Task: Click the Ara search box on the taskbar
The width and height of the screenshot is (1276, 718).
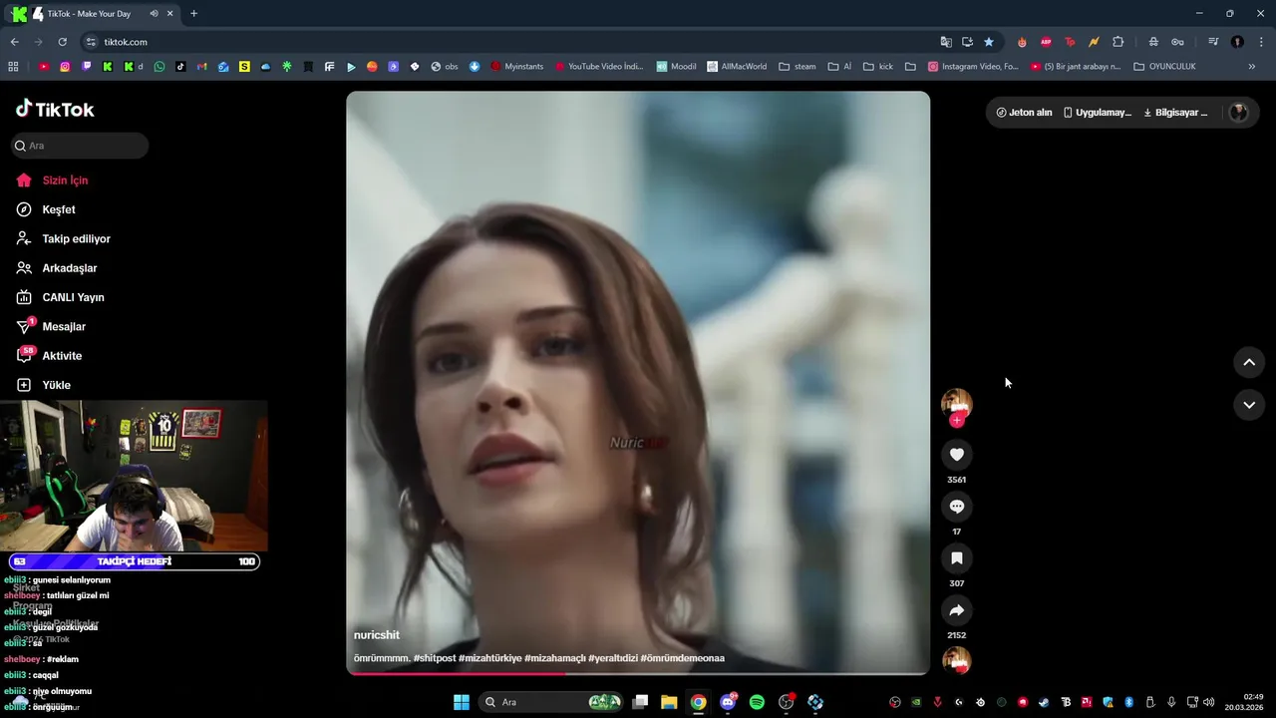Action: point(551,702)
